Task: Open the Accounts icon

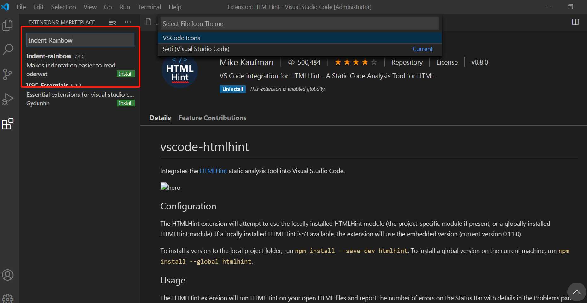Action: 8,275
